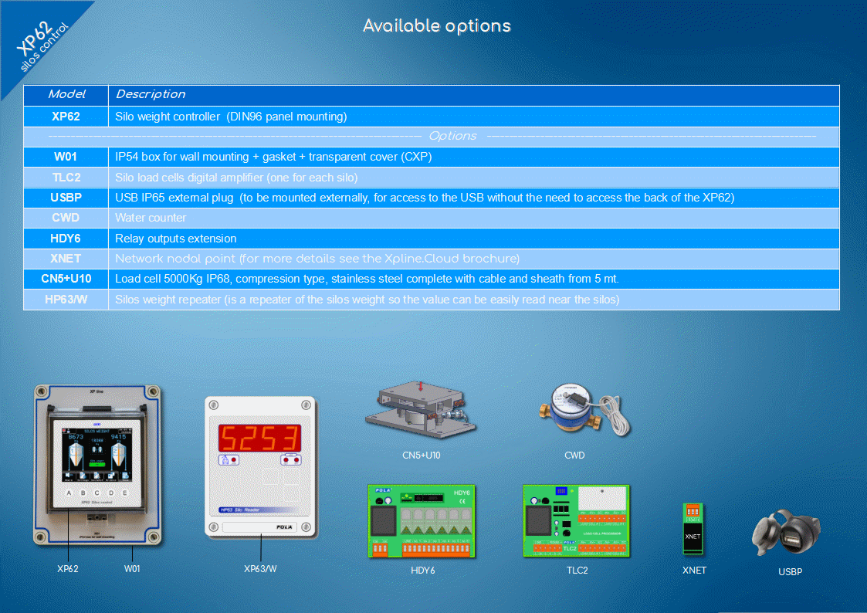Image resolution: width=867 pixels, height=613 pixels.
Task: Click the 'XP63/W' caption under repeater
Action: point(260,569)
